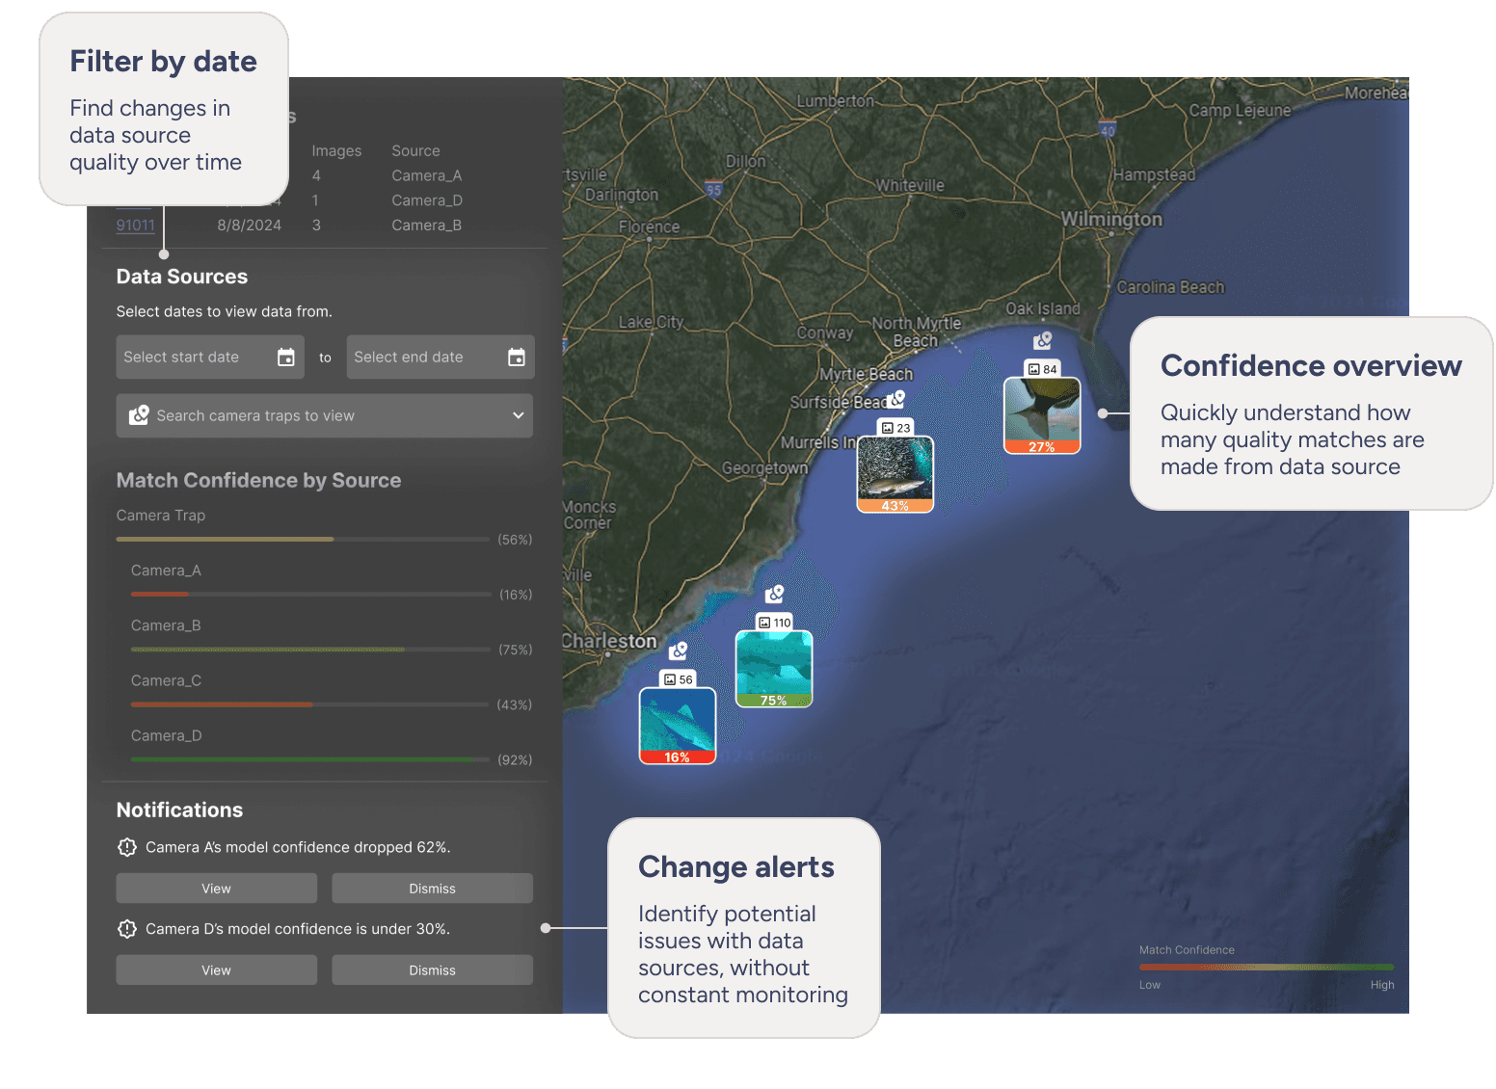The width and height of the screenshot is (1496, 1089).
Task: Click the image count badge showing 56
Action: [x=679, y=679]
